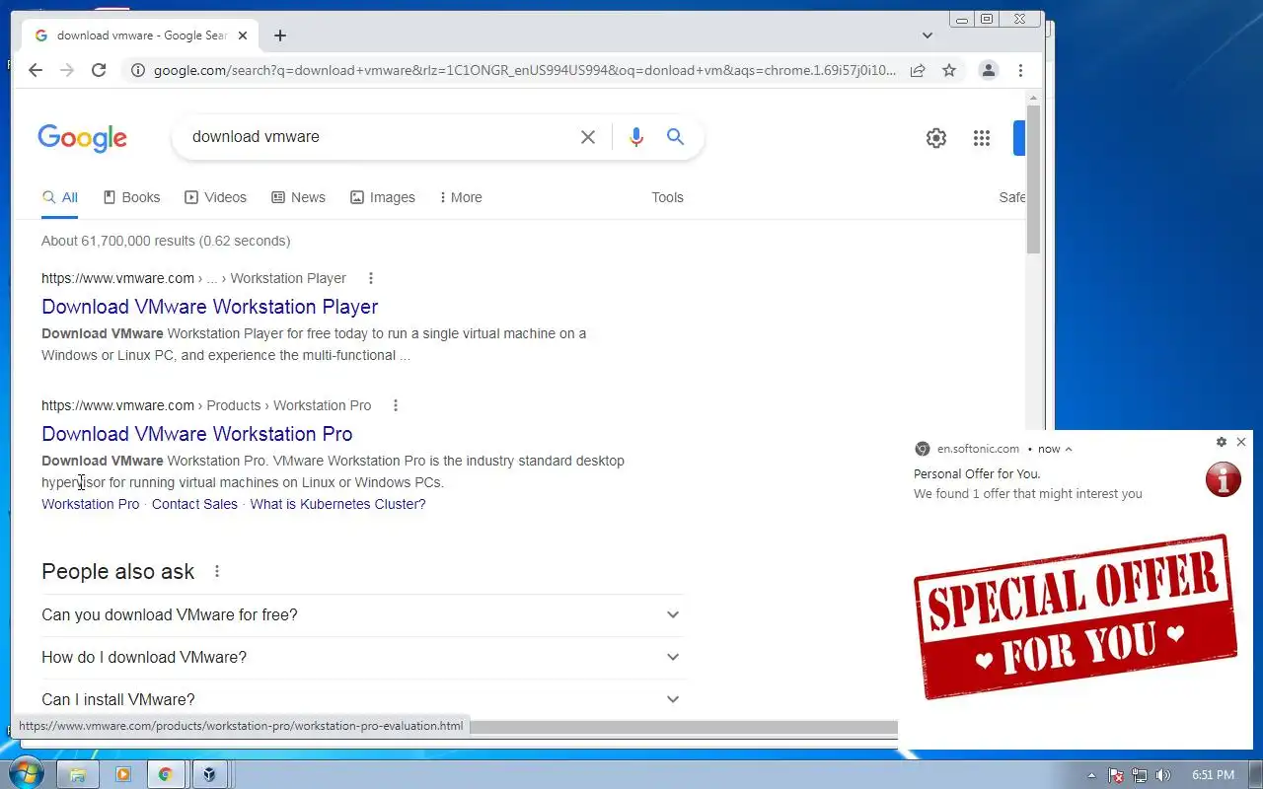Open the Contact Sales sitelink

point(194,504)
